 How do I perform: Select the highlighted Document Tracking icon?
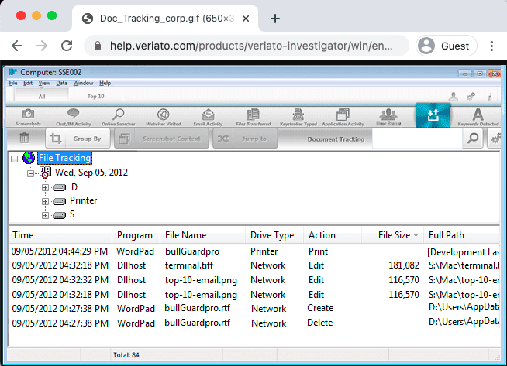point(433,115)
